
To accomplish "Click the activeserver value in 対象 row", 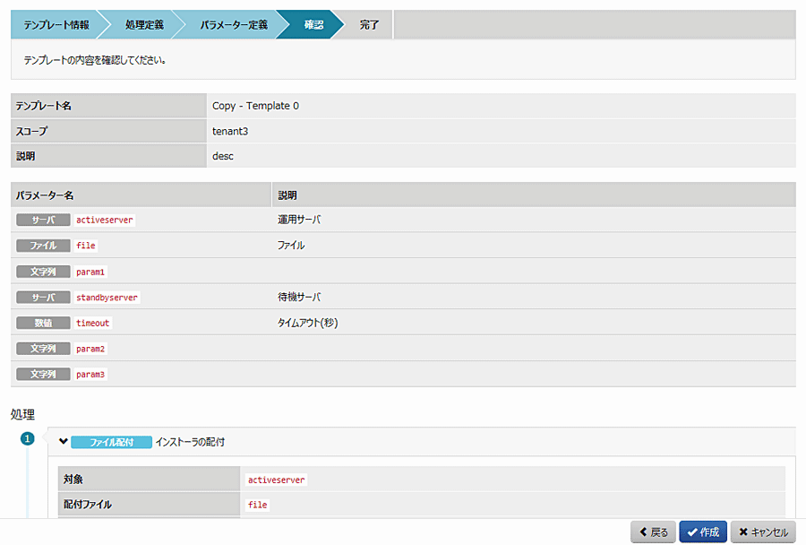I will [x=277, y=480].
